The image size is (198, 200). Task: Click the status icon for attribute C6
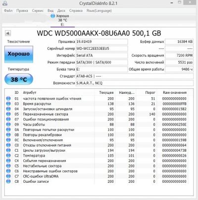coord(8,171)
